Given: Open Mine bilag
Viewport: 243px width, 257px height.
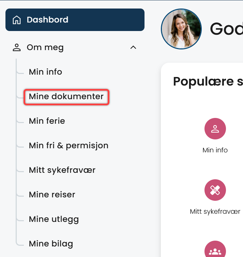Looking at the screenshot, I should pyautogui.click(x=51, y=244).
